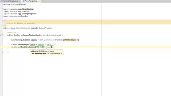Click the 'Vamos a lanzar el Misial?' string

click(x=42, y=45)
